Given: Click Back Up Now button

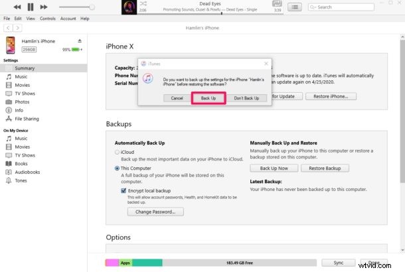Looking at the screenshot, I should click(274, 169).
